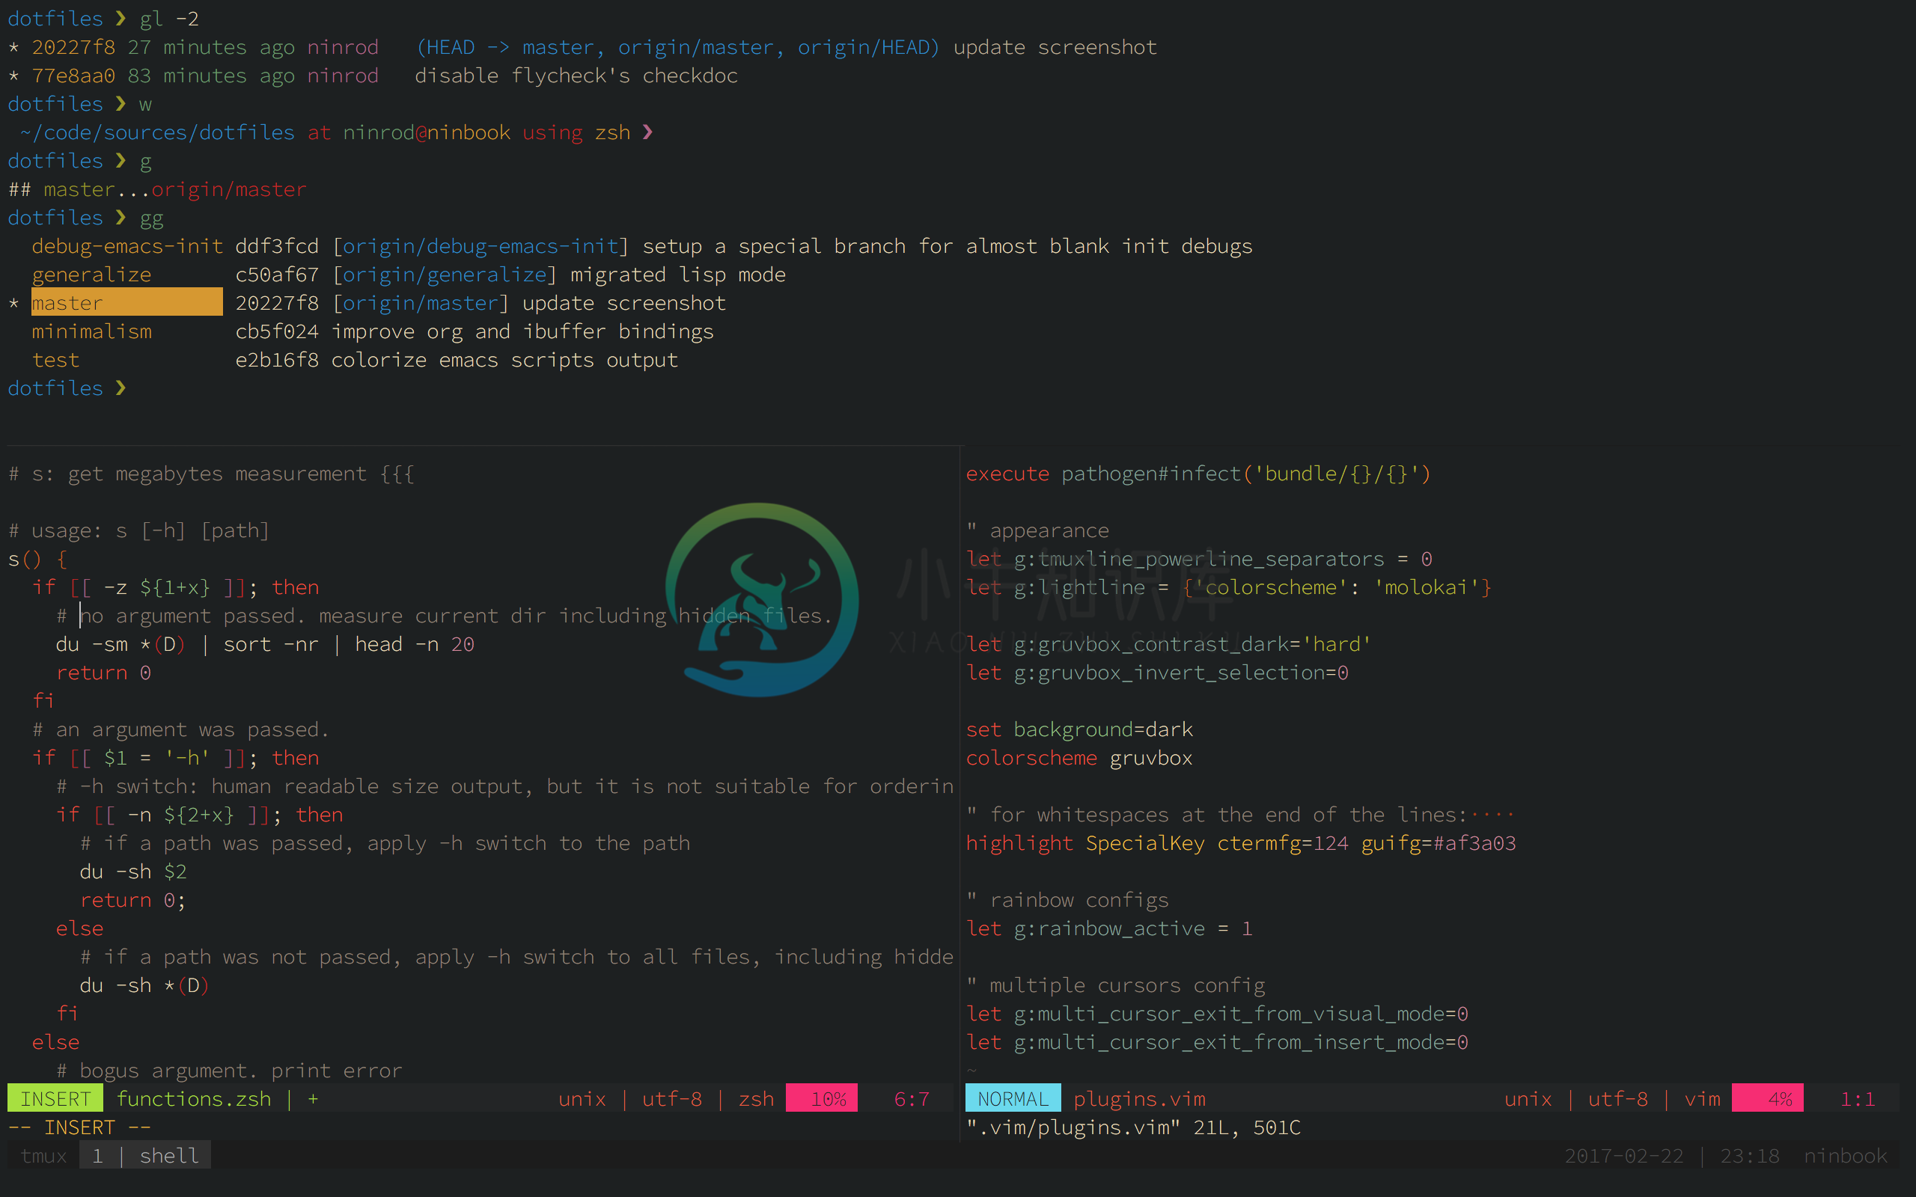1916x1197 pixels.
Task: Click the [origin/master] remote reference
Action: pos(421,303)
